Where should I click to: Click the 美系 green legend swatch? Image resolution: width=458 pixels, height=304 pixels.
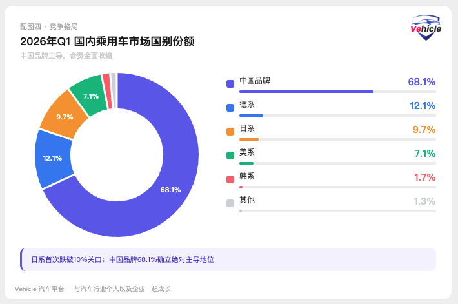tap(230, 155)
